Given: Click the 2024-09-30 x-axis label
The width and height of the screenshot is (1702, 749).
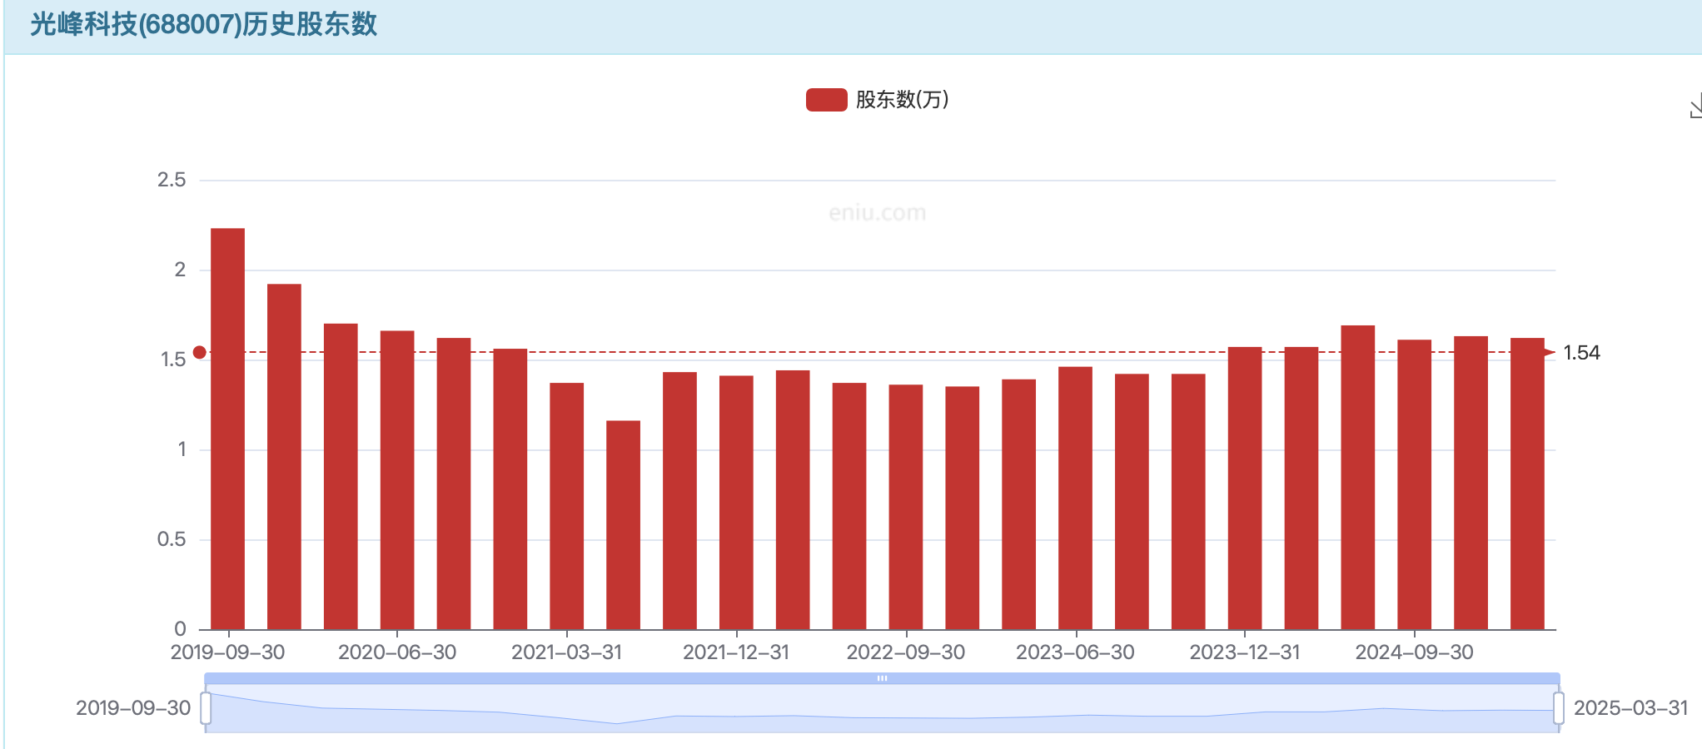Looking at the screenshot, I should (1414, 652).
